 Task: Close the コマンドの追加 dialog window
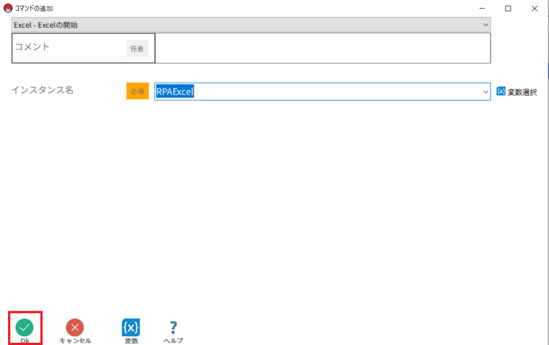click(535, 8)
